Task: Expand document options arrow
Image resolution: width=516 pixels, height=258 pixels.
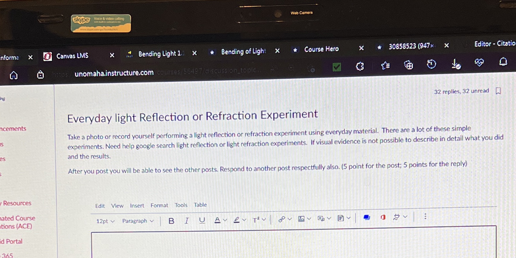Action: point(348,218)
